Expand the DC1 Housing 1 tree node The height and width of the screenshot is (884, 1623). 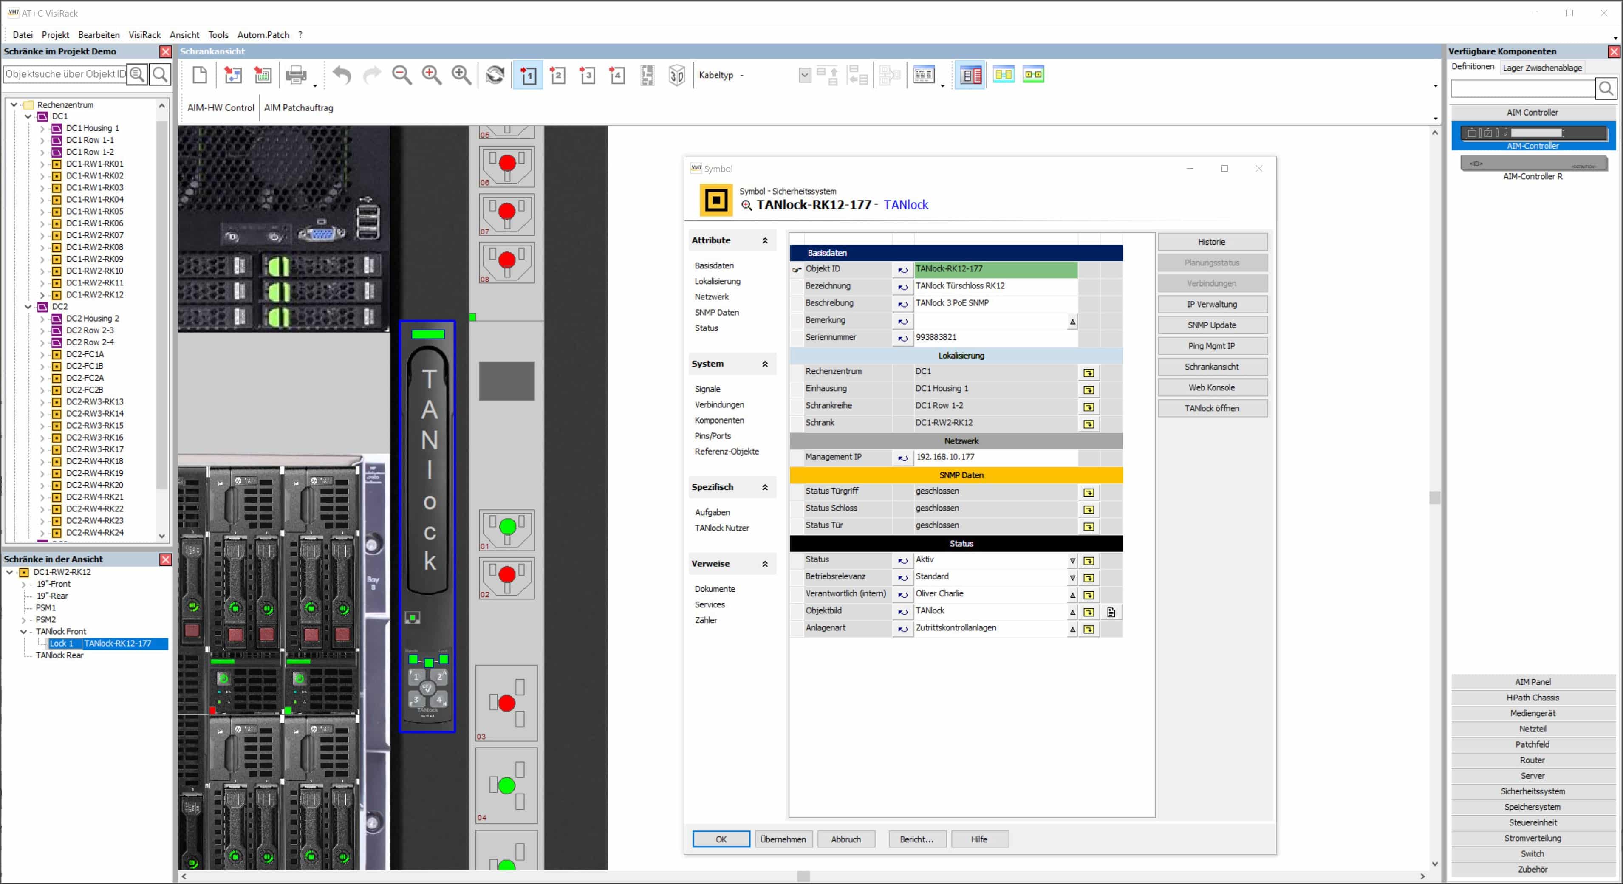pos(42,129)
